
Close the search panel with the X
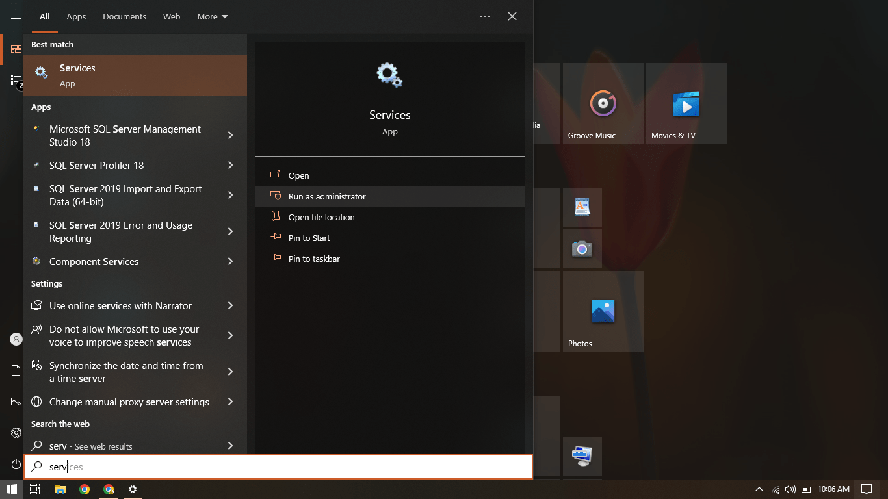pyautogui.click(x=512, y=16)
